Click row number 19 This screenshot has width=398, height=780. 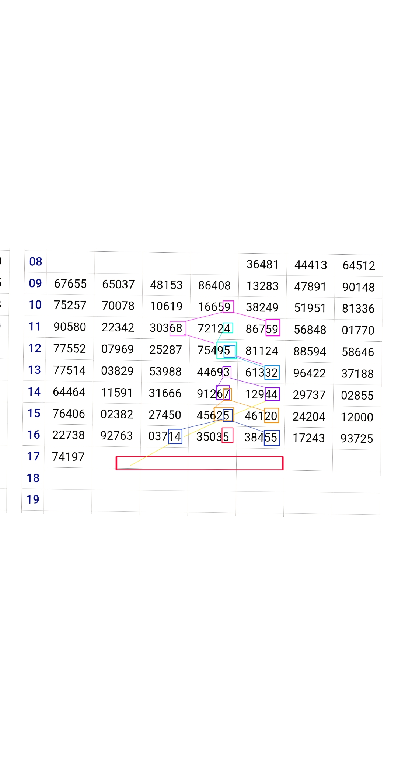(x=33, y=499)
